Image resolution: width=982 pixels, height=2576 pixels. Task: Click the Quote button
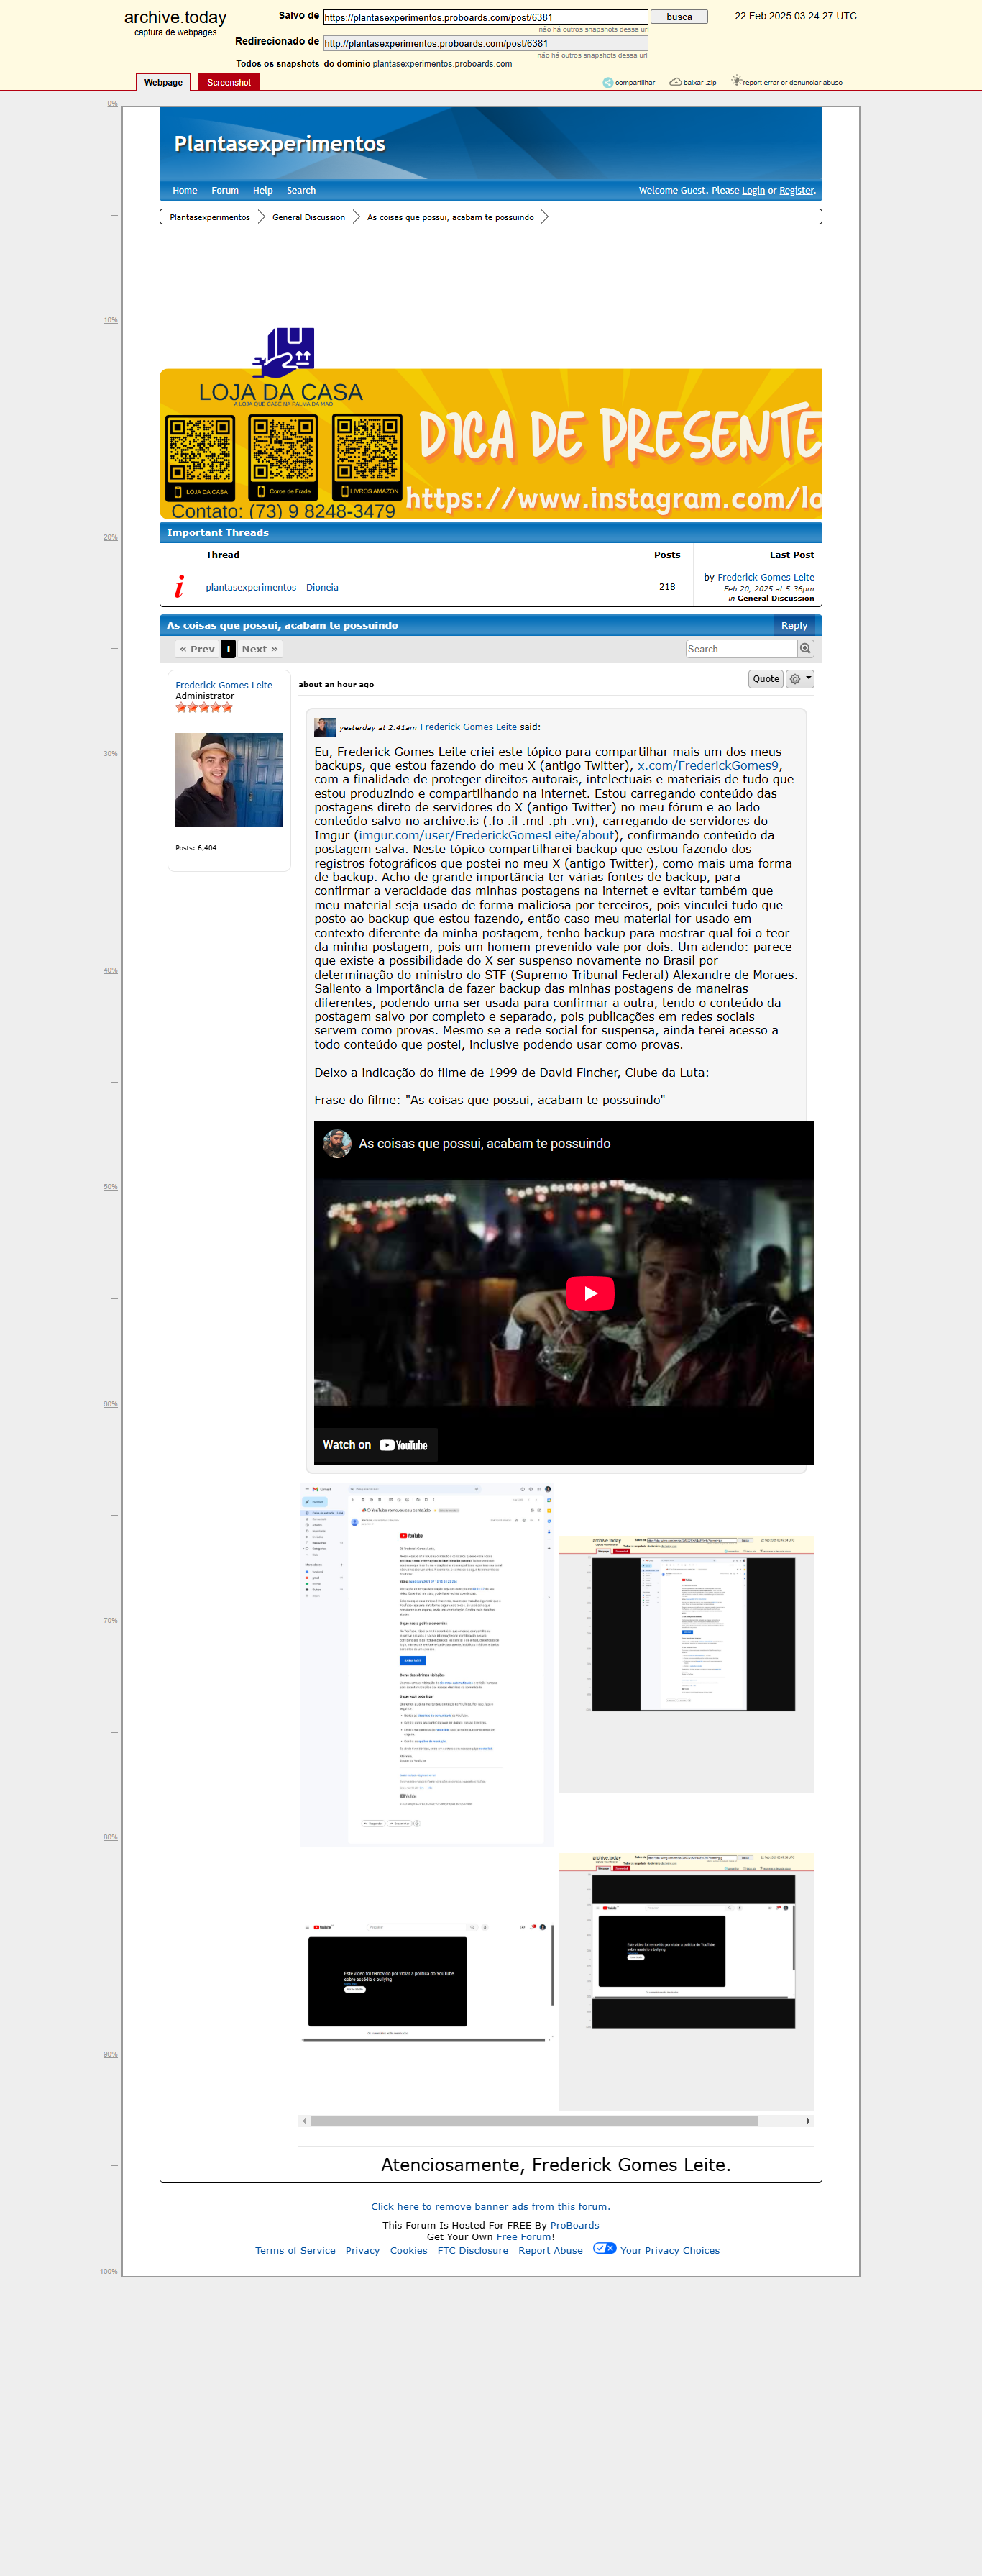point(766,679)
